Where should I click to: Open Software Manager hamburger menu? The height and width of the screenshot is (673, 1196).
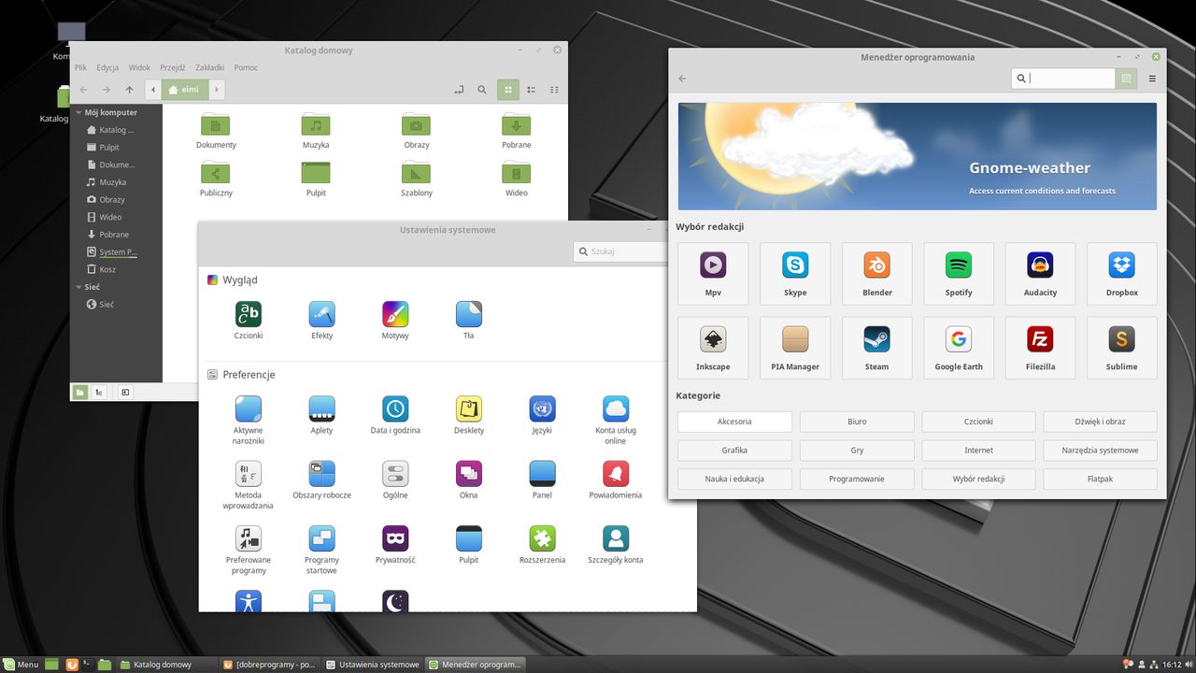pyautogui.click(x=1152, y=79)
